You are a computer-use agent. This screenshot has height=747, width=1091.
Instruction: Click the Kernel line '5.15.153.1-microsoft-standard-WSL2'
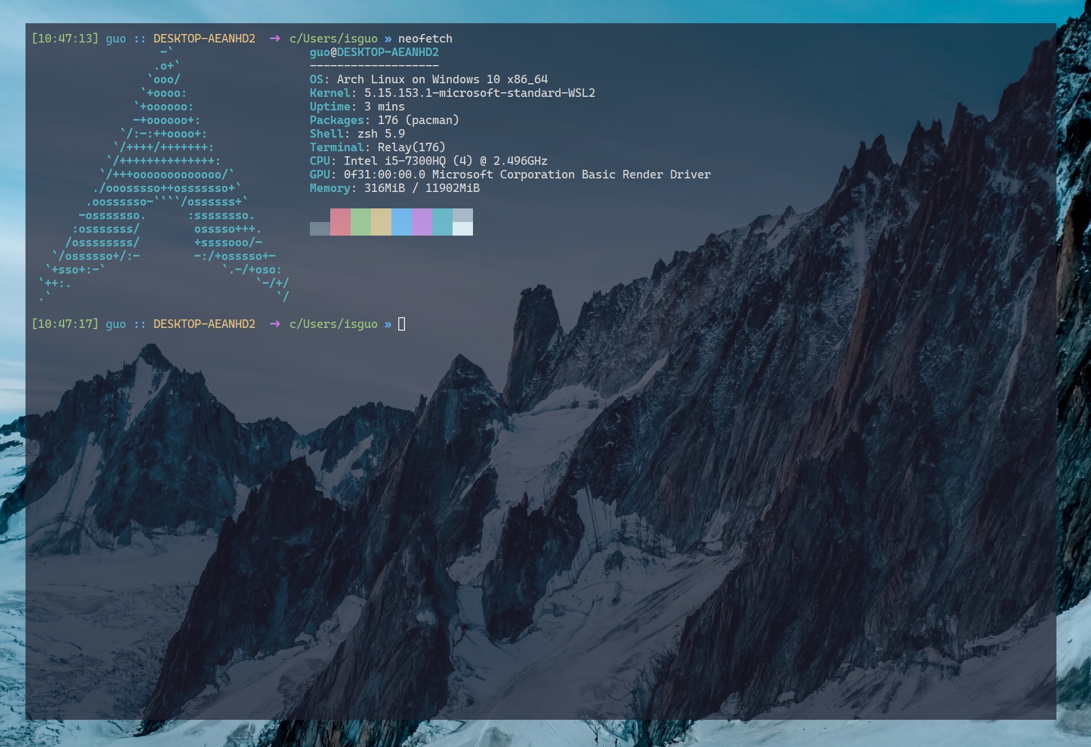point(452,93)
